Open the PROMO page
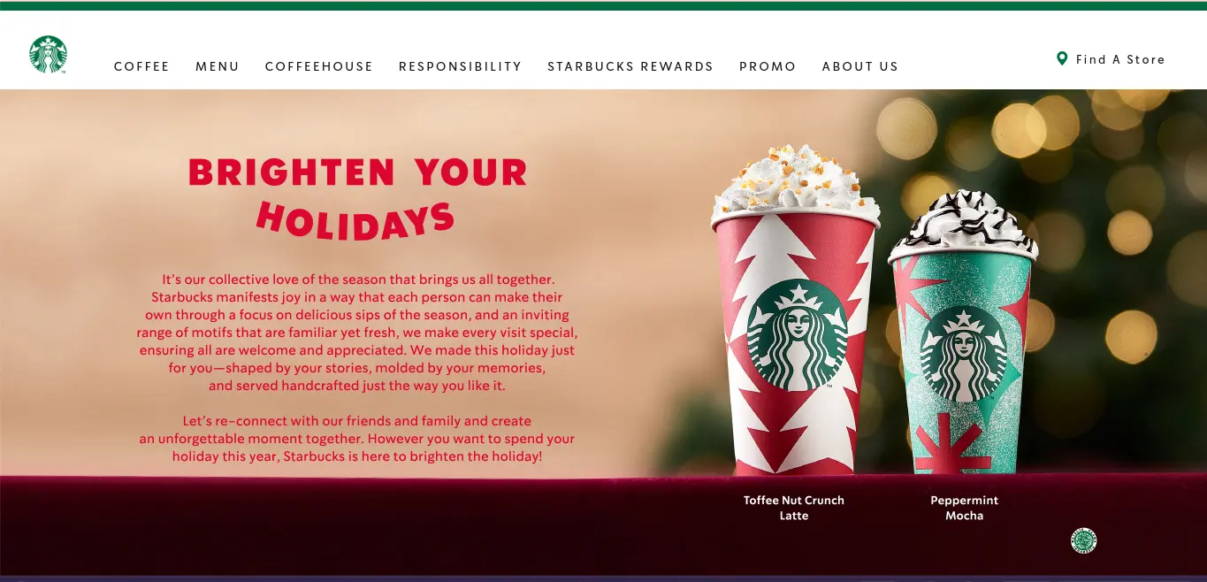 click(x=768, y=66)
